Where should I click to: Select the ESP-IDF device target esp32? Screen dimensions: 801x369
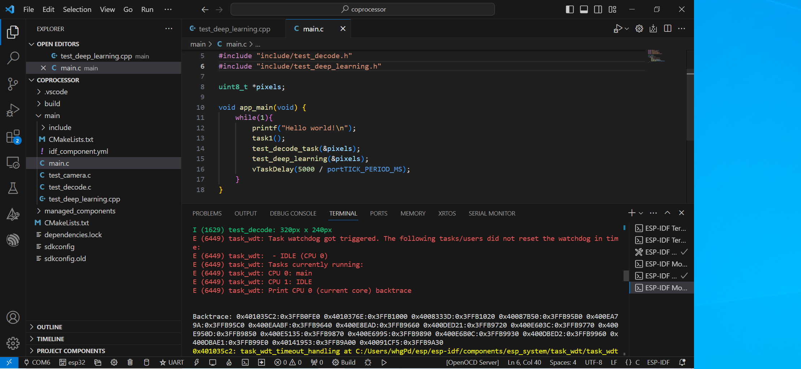point(72,363)
